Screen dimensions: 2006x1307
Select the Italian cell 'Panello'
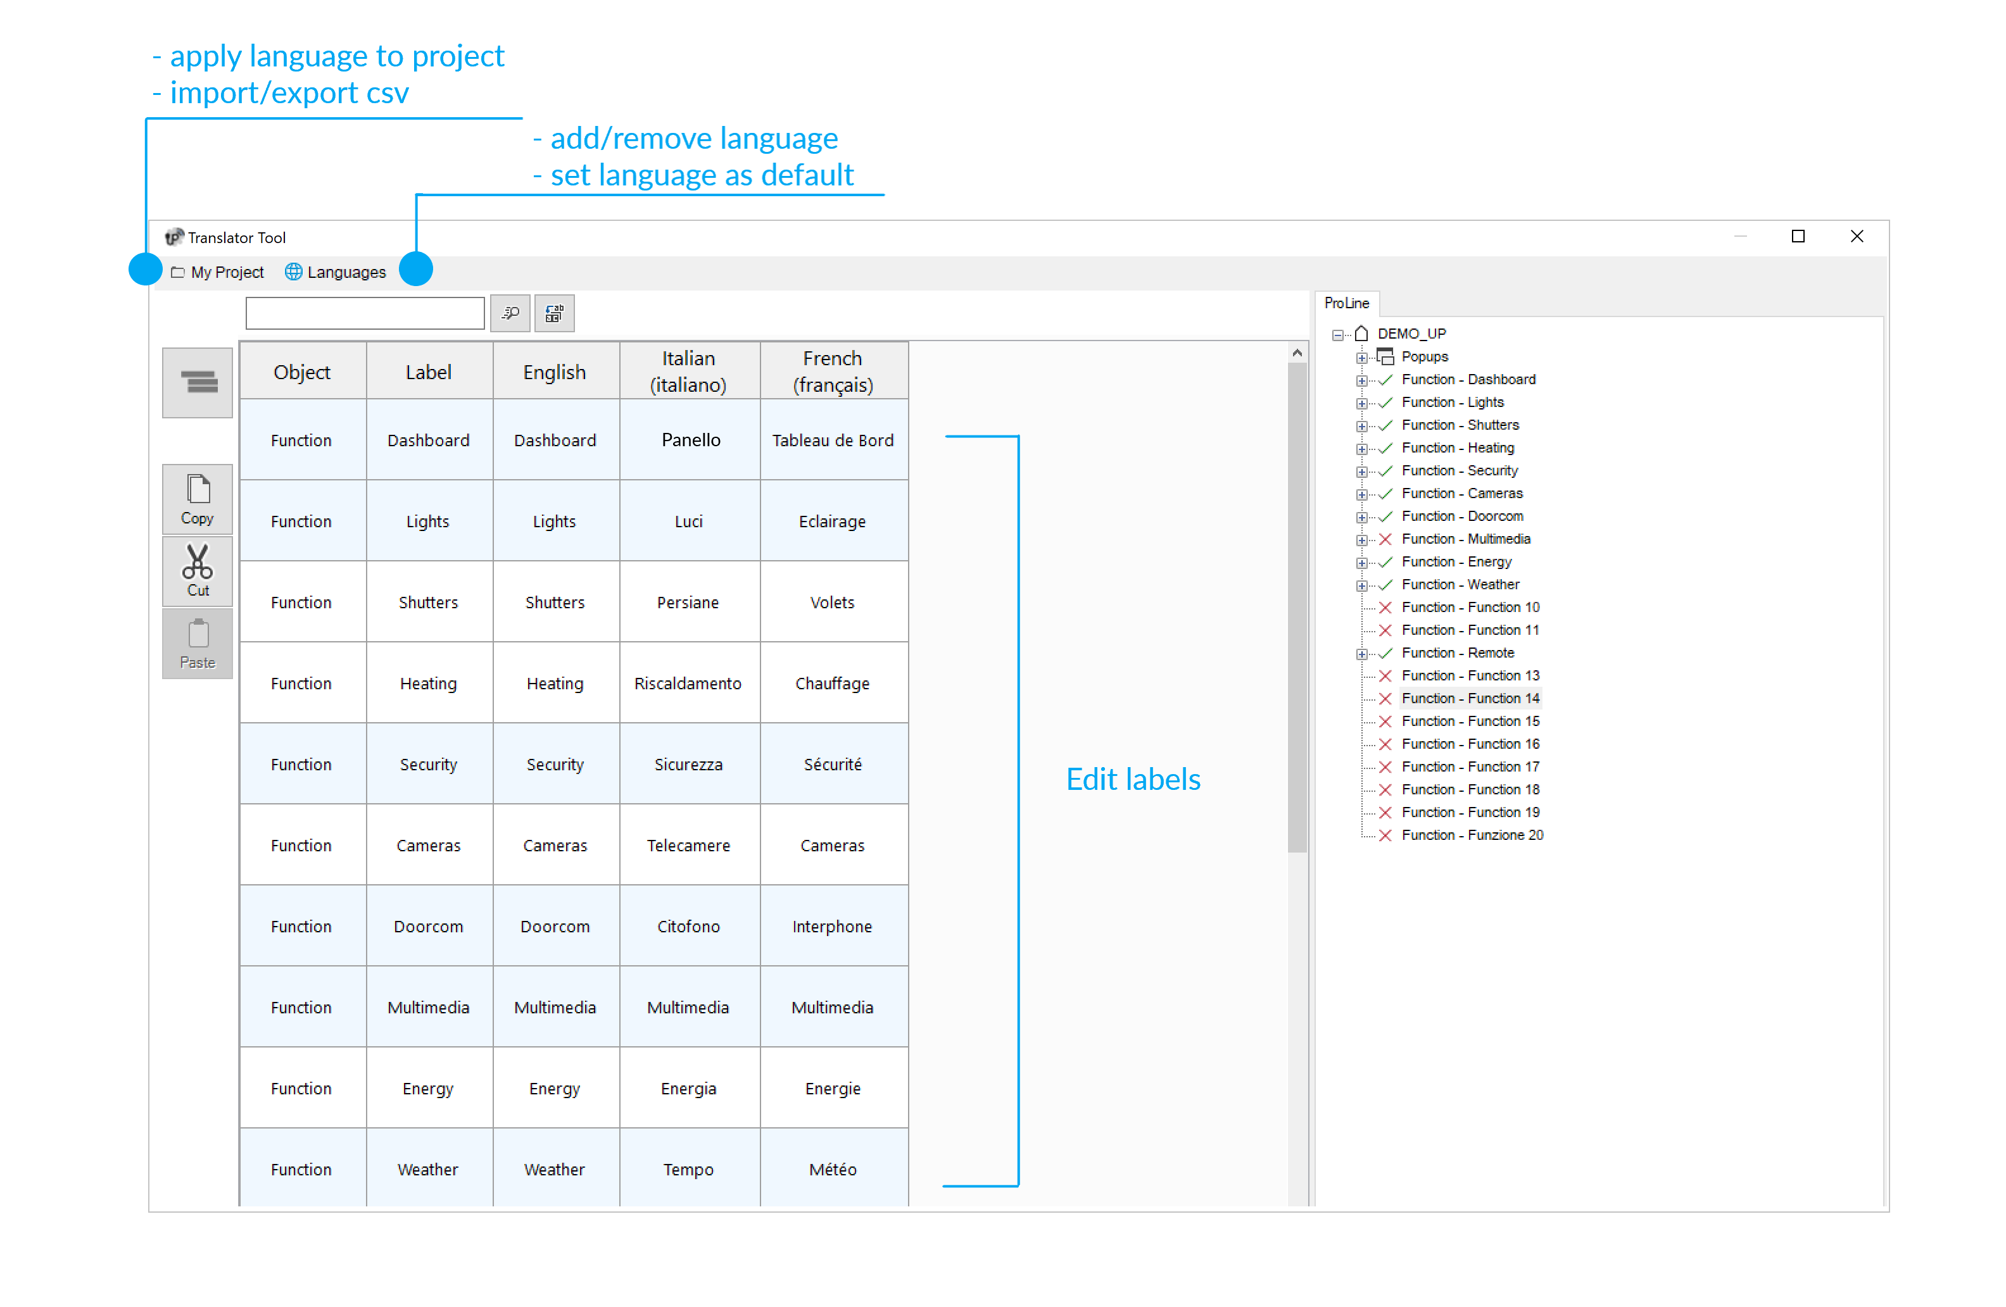[x=690, y=440]
